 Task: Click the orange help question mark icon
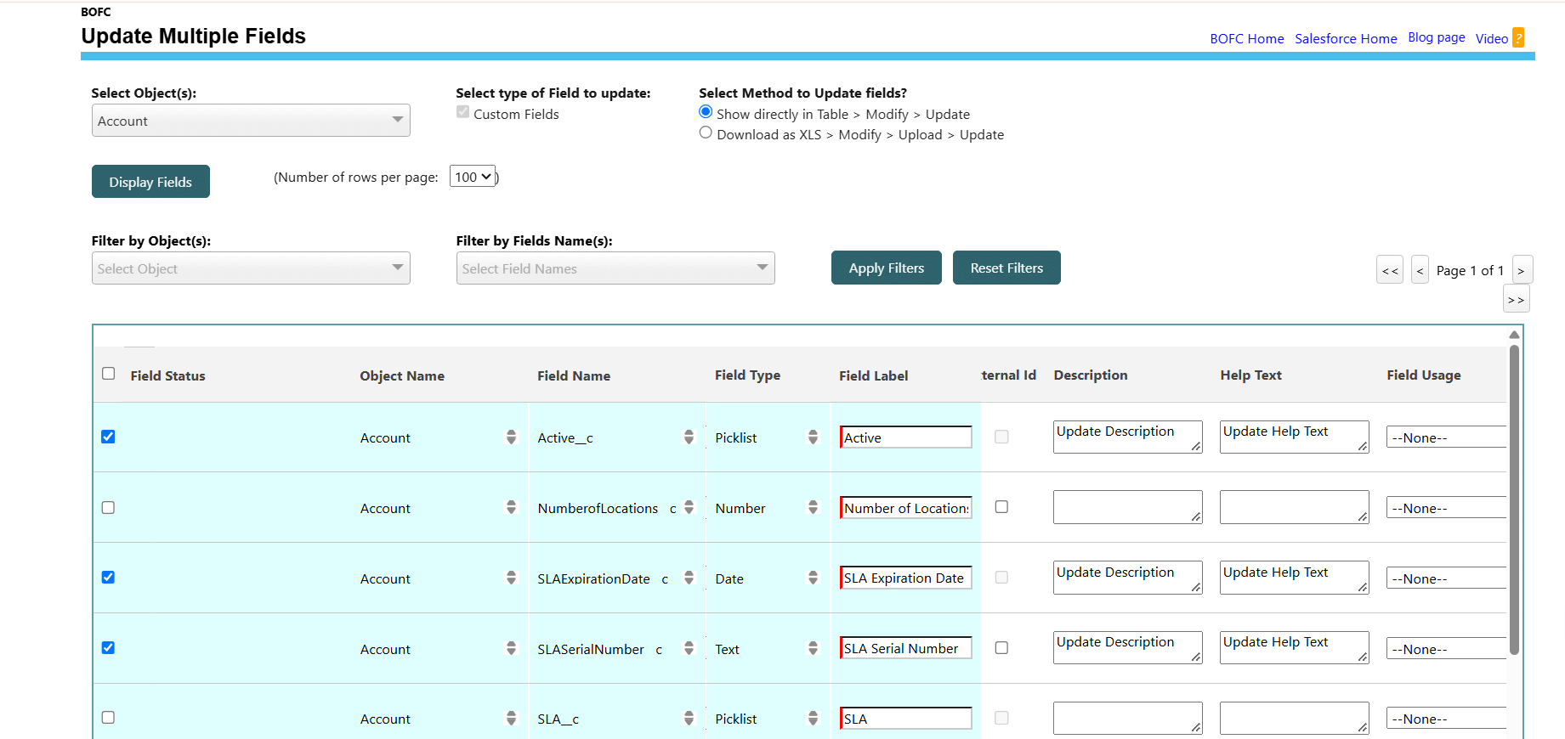1518,38
